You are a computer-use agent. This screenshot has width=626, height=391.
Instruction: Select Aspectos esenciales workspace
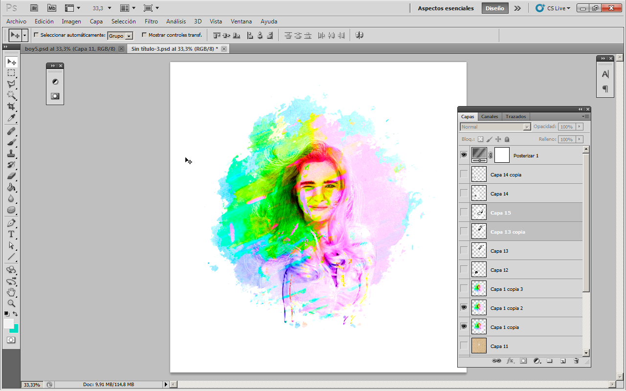pos(446,8)
